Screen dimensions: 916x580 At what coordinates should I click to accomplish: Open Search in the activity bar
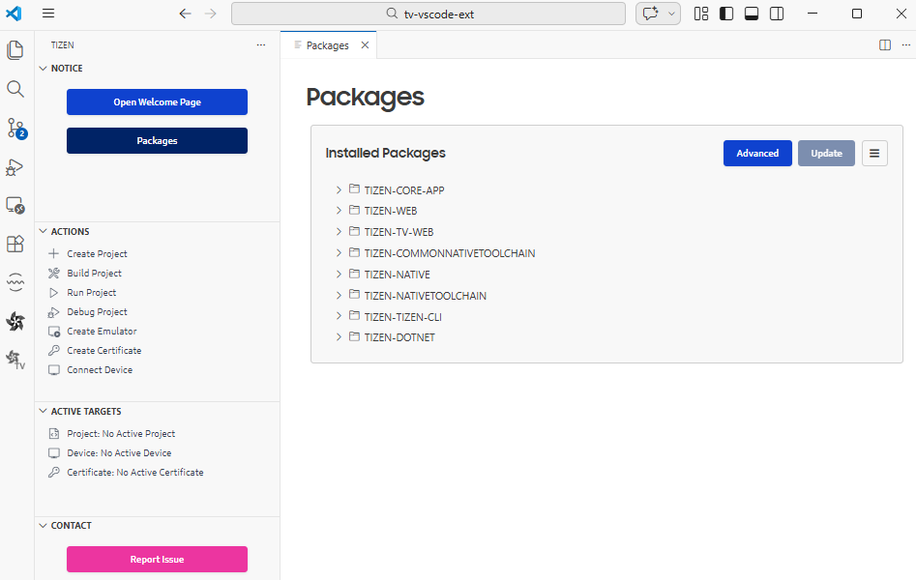(15, 89)
